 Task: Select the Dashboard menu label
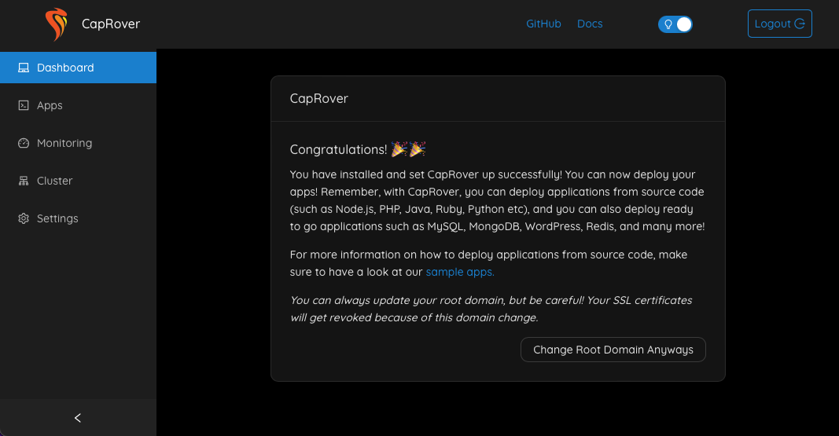pyautogui.click(x=65, y=68)
